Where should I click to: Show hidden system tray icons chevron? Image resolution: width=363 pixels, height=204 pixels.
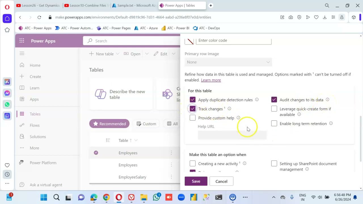click(x=274, y=197)
